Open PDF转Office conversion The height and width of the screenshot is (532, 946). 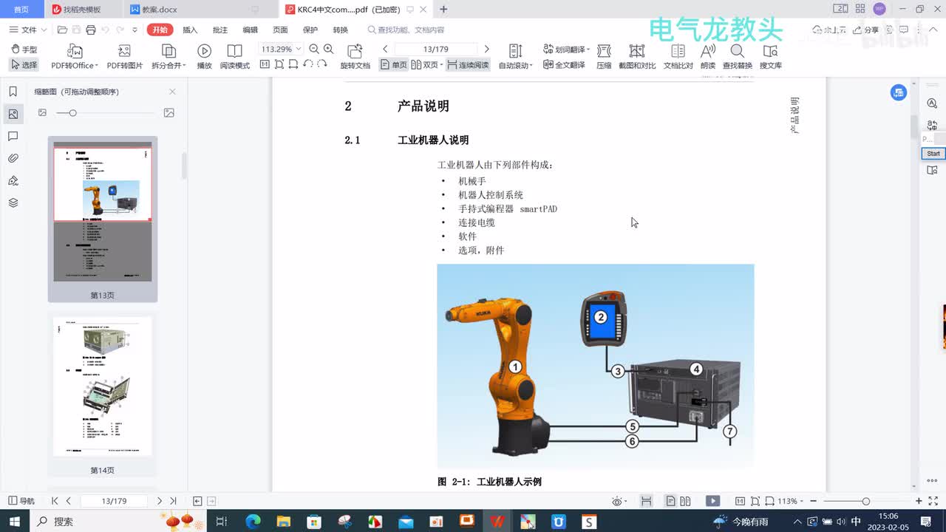click(x=75, y=57)
